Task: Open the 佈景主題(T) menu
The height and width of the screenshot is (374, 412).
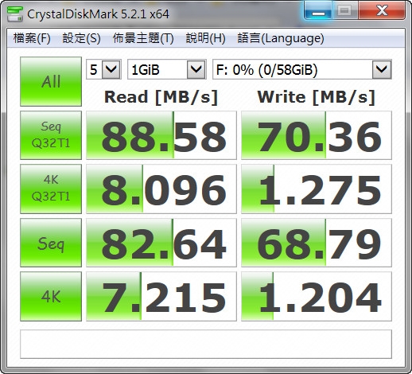Action: click(143, 38)
